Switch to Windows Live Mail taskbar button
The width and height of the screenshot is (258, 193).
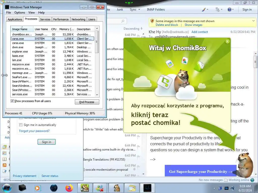pyautogui.click(x=132, y=188)
